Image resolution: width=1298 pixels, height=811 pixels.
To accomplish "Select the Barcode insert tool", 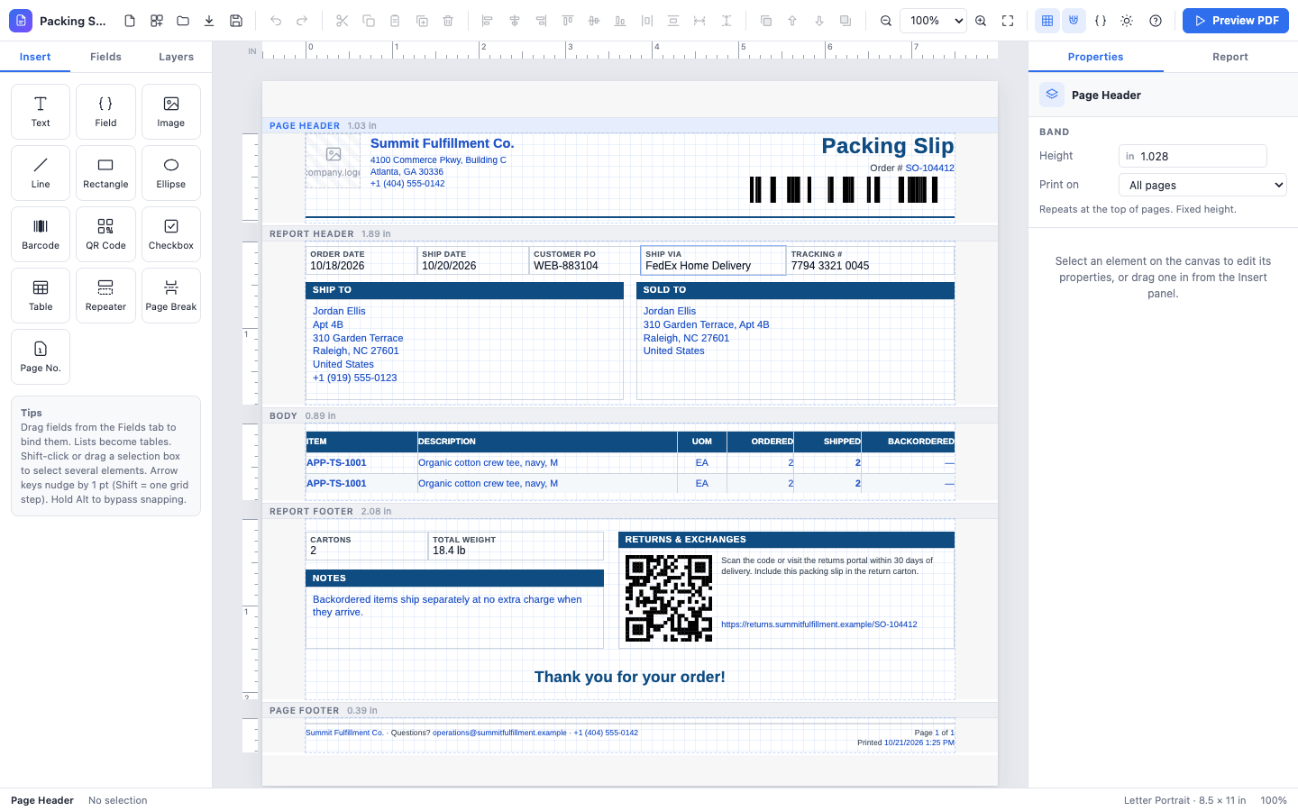I will click(41, 234).
